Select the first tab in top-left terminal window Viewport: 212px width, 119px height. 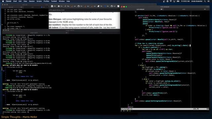[12, 7]
